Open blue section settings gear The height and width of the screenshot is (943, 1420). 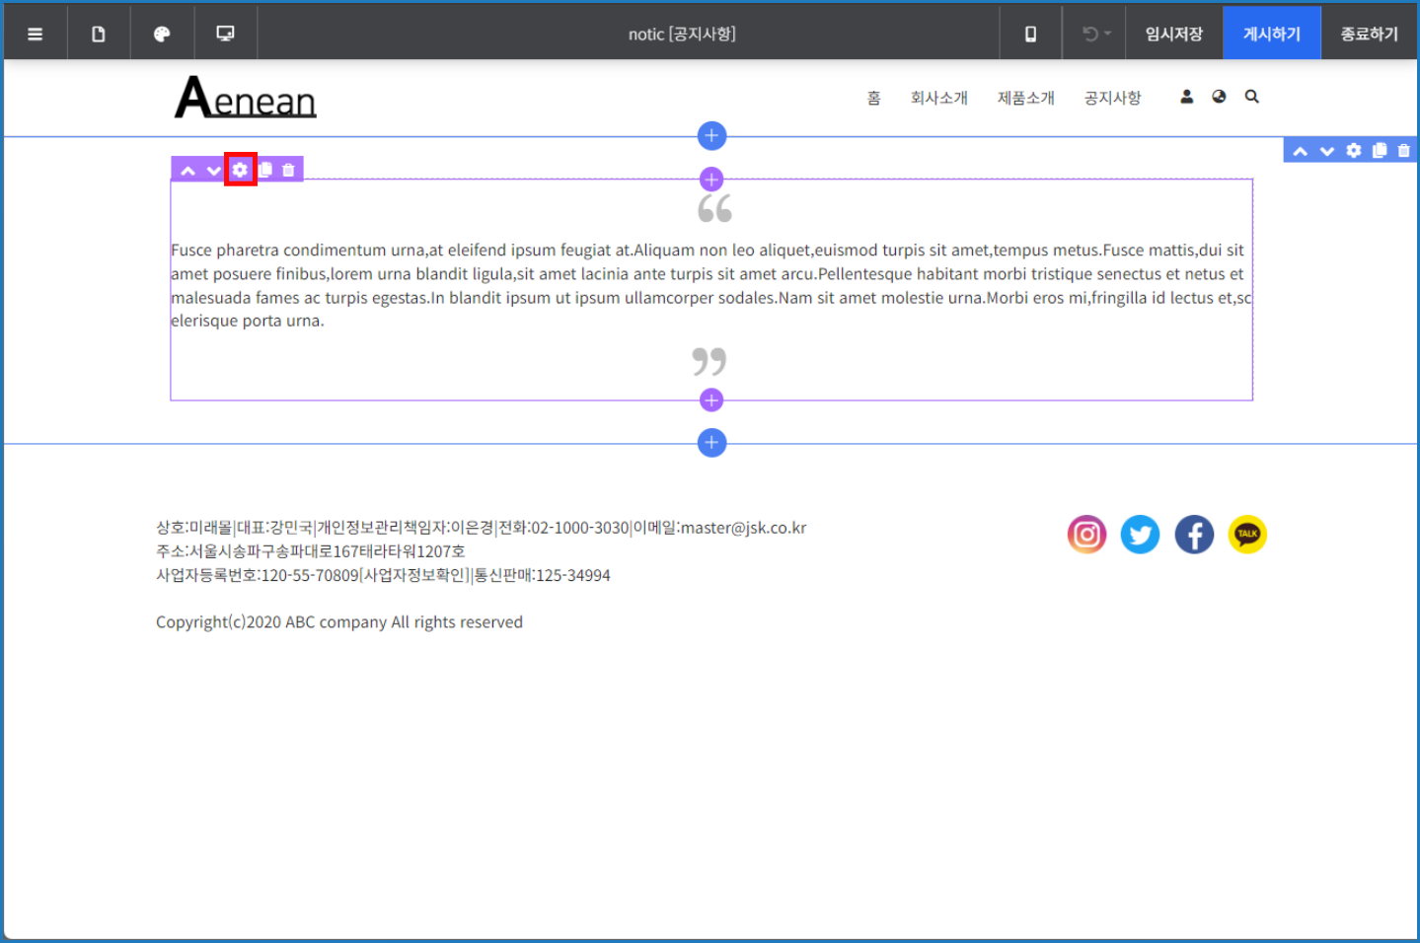coord(1354,150)
